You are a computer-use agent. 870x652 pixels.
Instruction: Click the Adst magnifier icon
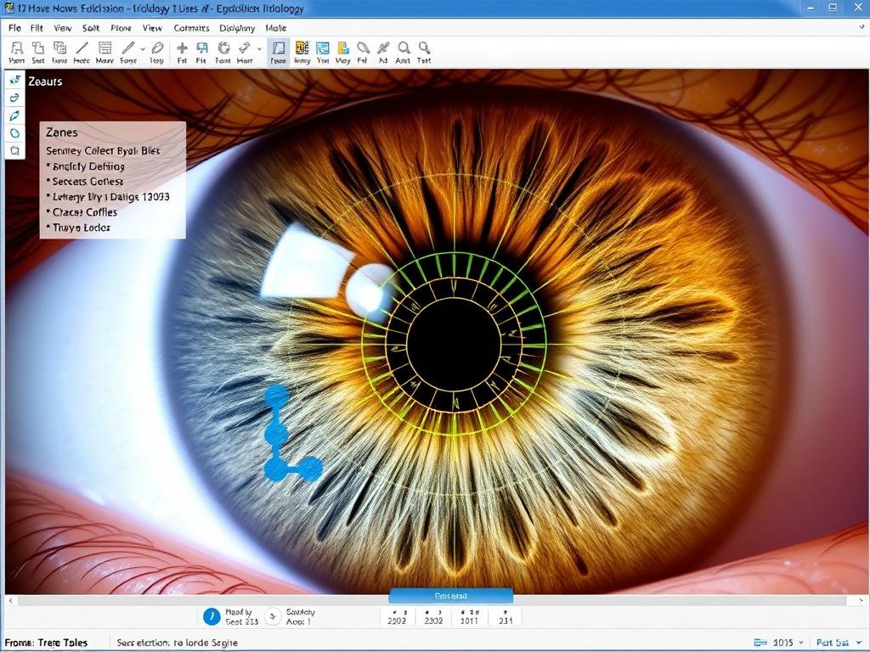404,48
